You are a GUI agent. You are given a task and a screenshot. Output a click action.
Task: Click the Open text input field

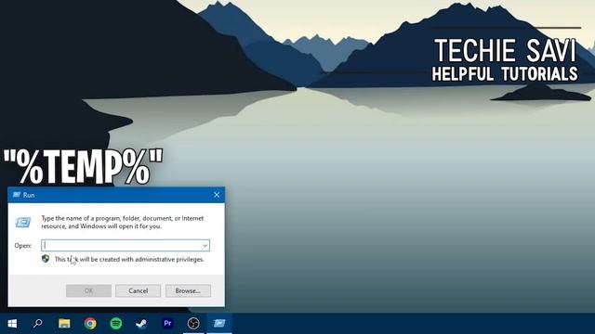(x=126, y=245)
